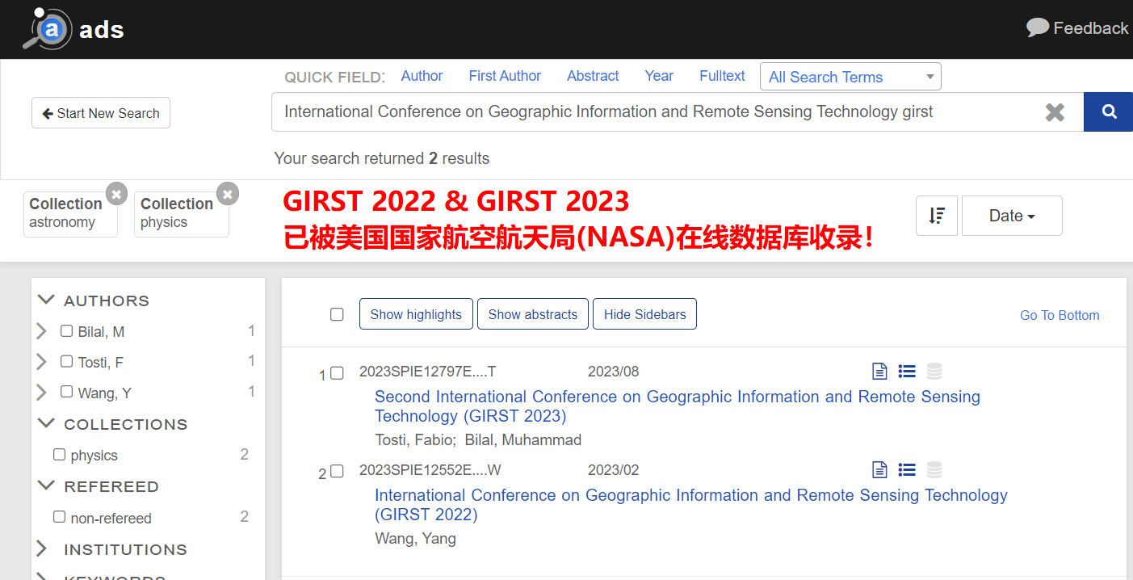The height and width of the screenshot is (580, 1133).
Task: Insert the Fulltext quick field
Action: point(722,76)
